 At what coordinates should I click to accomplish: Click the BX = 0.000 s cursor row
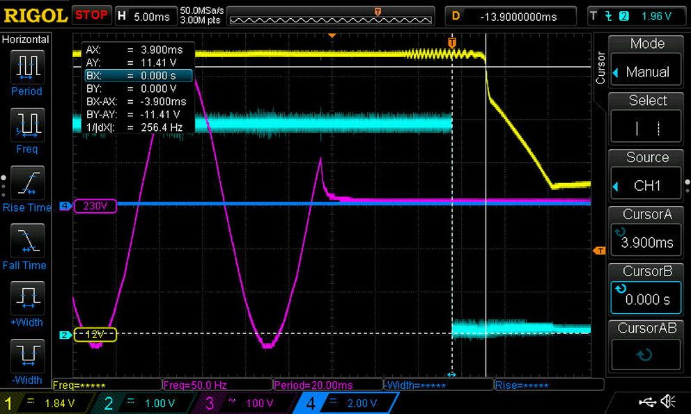139,75
